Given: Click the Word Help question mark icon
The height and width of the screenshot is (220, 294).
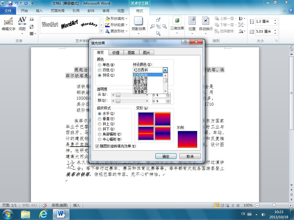Looking at the screenshot, I should [x=291, y=11].
